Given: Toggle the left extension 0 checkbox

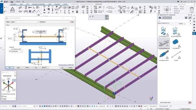Looking at the screenshot, I should (9, 38).
